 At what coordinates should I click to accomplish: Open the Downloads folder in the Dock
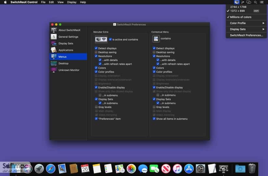tap(240, 169)
